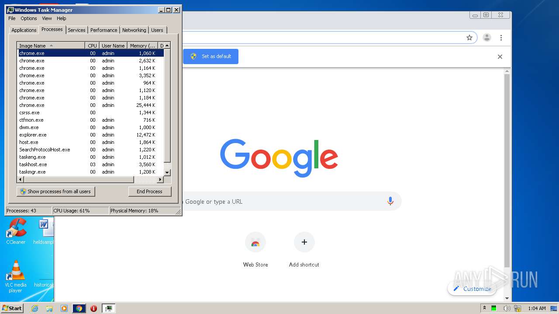559x314 pixels.
Task: Dismiss the default browser bar with X
Action: (500, 57)
